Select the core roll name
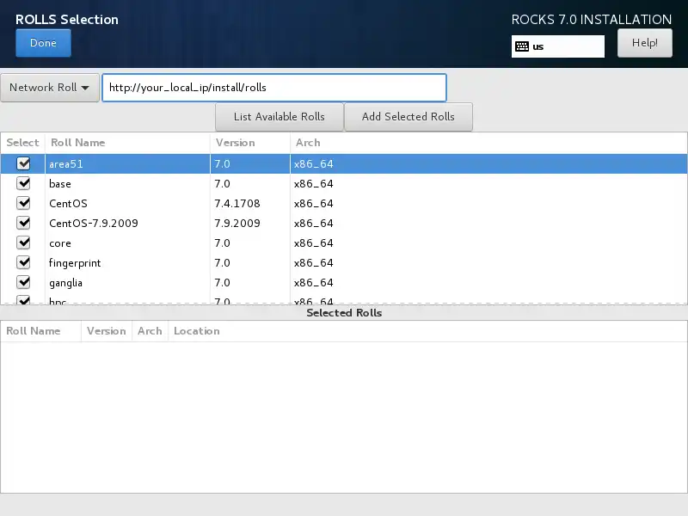The image size is (688, 516). (60, 243)
